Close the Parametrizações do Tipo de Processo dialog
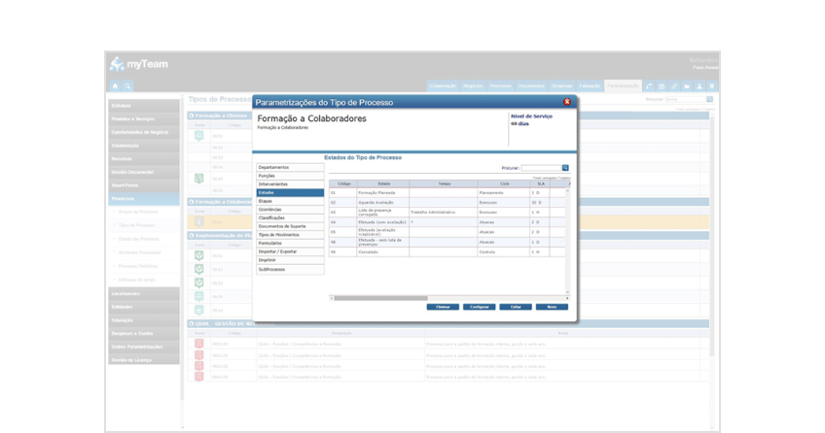This screenshot has height=433, width=825. pos(567,102)
